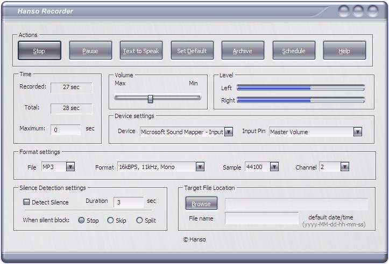
Task: Browse for a target file location
Action: 201,203
